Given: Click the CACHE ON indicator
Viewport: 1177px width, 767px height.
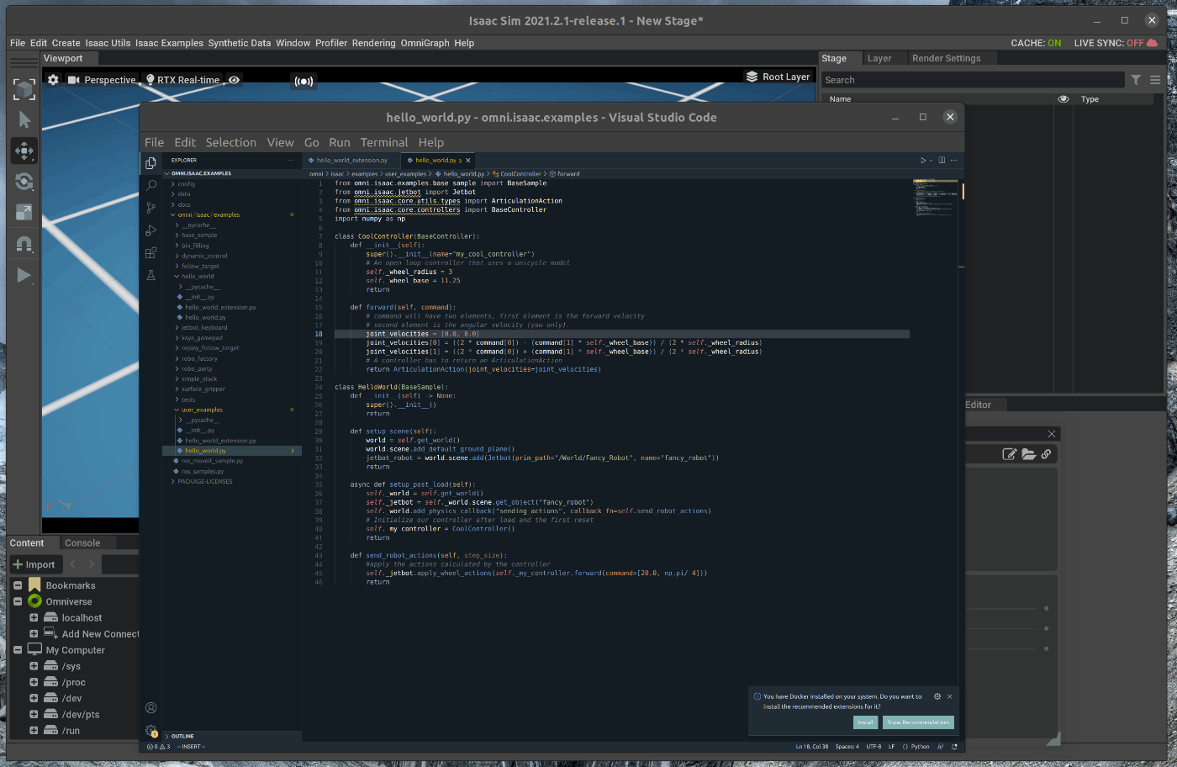Looking at the screenshot, I should [x=1036, y=43].
